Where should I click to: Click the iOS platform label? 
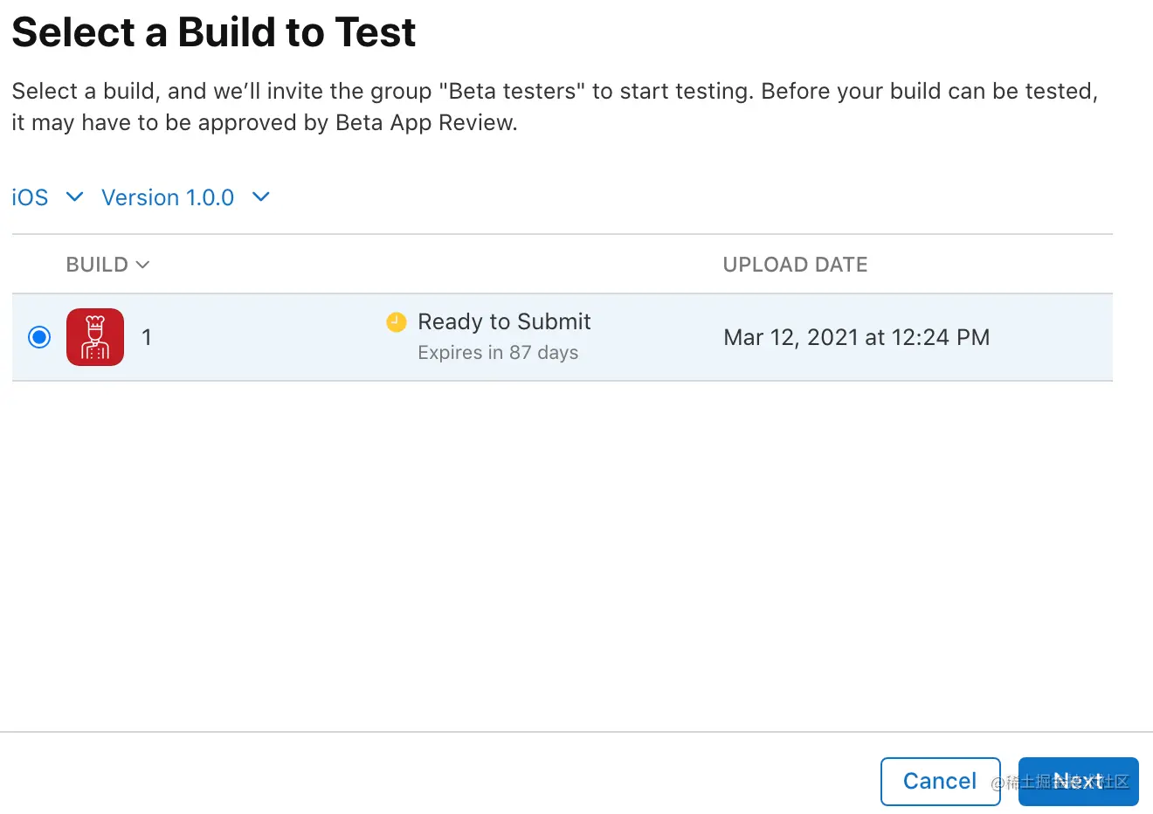click(x=30, y=197)
